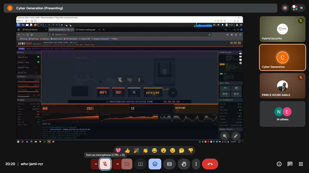Open presentation overlay three-dot options
Screen dimensions: 309x173
139,80
